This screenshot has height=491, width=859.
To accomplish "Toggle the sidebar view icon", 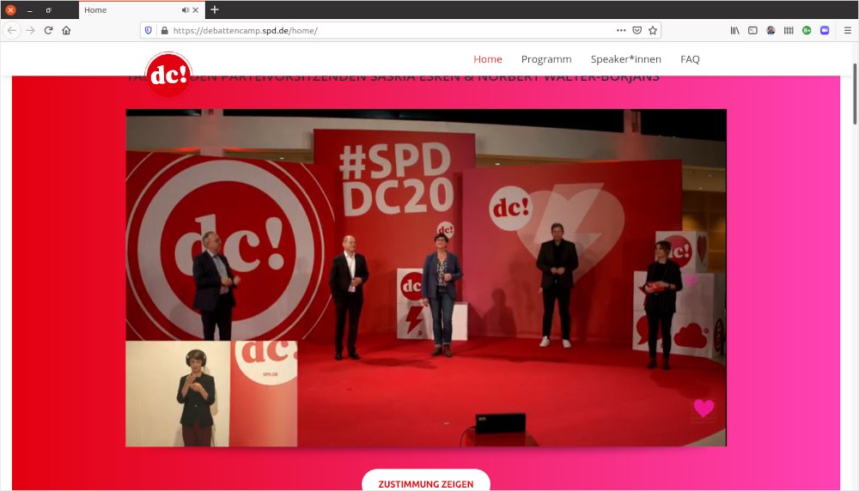I will click(752, 31).
